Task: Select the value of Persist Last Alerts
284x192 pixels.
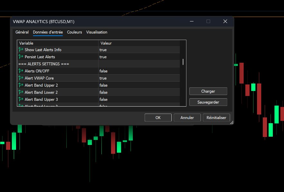Action: coord(103,57)
